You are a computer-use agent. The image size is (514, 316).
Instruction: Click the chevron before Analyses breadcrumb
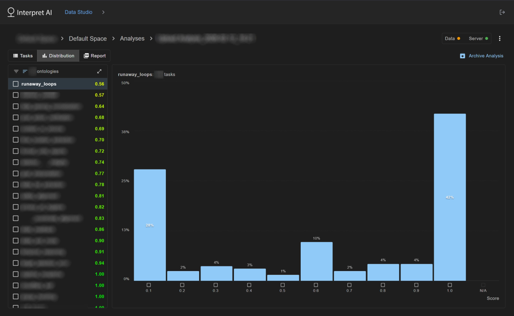pyautogui.click(x=114, y=39)
